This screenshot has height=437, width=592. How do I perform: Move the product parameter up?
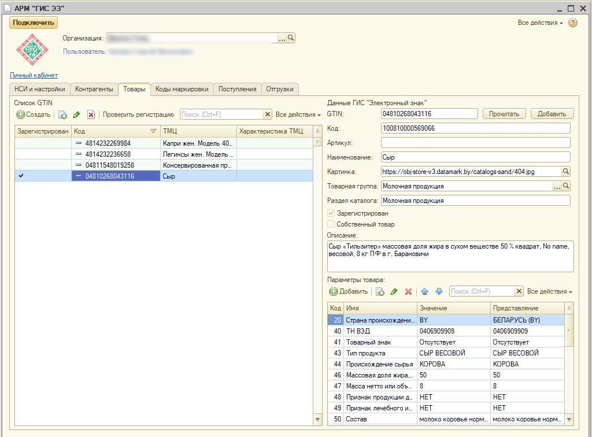(x=424, y=292)
